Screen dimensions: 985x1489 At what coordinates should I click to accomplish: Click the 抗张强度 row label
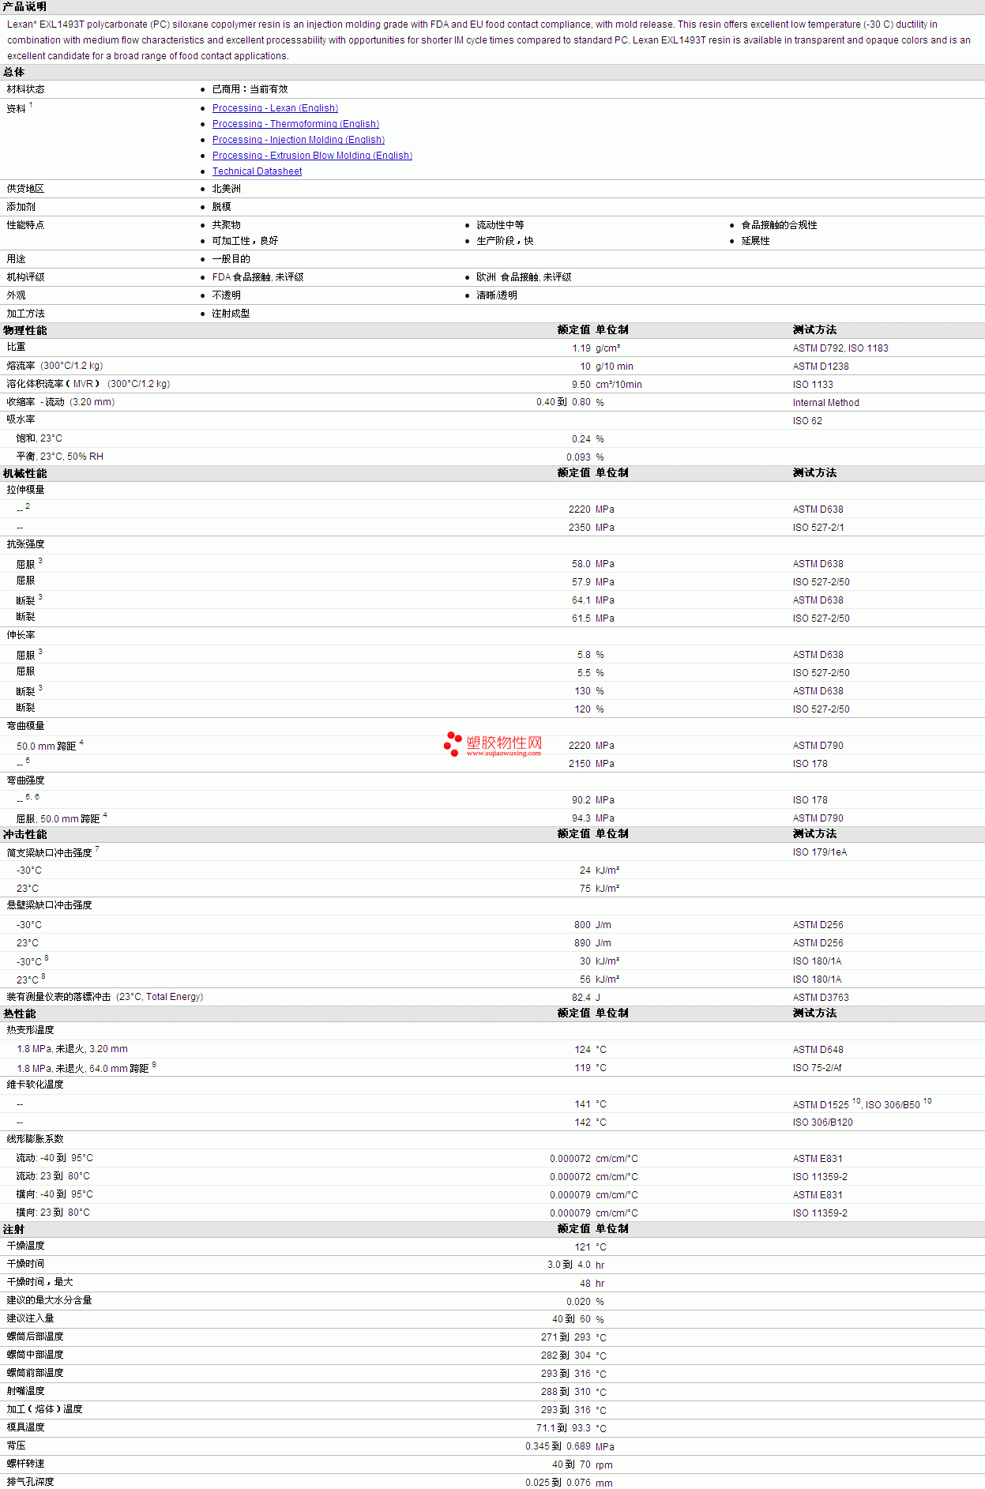pyautogui.click(x=25, y=544)
